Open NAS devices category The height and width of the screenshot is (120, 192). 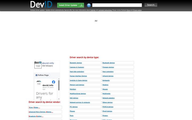tap(74, 98)
